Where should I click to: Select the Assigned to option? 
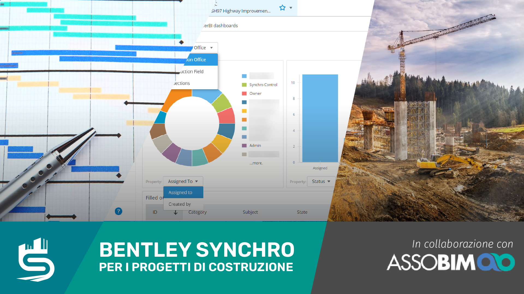click(x=183, y=192)
